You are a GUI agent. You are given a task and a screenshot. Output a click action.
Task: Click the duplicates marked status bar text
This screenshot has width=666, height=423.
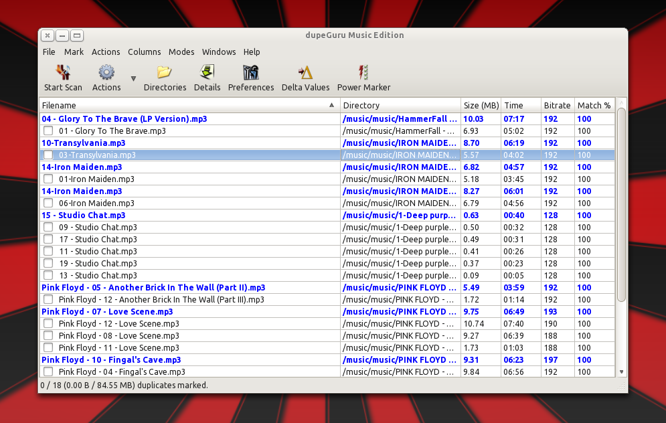(x=124, y=386)
